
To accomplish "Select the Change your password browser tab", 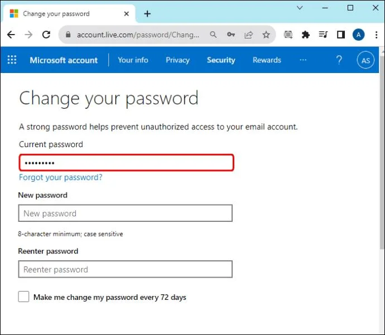I will pyautogui.click(x=69, y=14).
